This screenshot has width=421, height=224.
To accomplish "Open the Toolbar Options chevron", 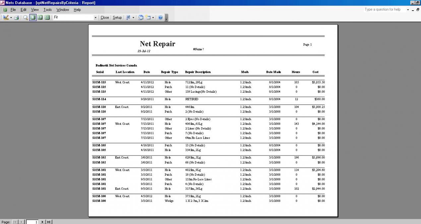I will 166,18.
